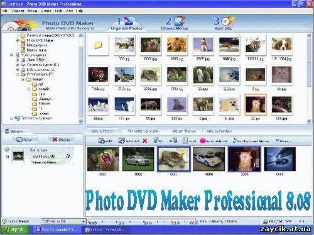The image size is (314, 235).
Task: Select album photo 0004 white sports car
Action: 209,159
